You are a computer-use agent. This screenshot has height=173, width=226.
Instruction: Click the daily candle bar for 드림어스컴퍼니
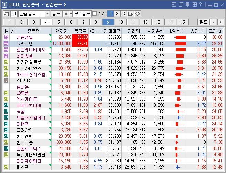179,118
